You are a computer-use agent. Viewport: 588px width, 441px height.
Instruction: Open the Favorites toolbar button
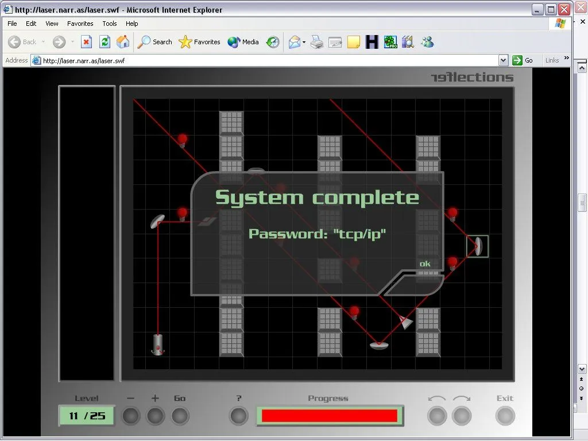click(x=199, y=42)
